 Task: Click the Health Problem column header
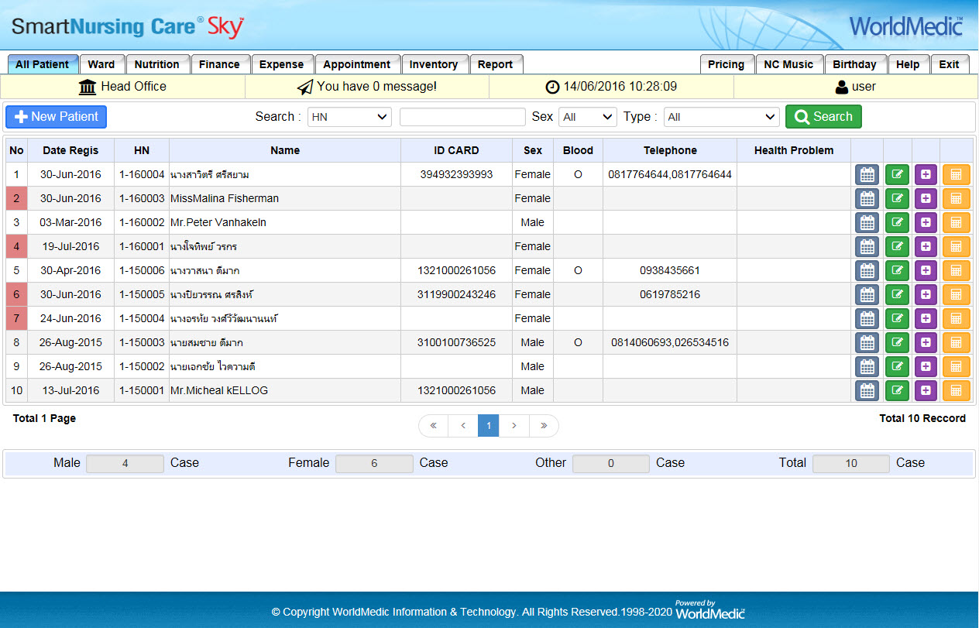[x=794, y=151]
